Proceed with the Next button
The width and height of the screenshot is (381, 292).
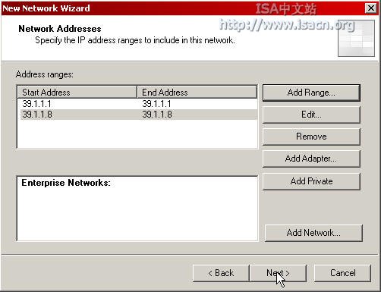click(278, 273)
